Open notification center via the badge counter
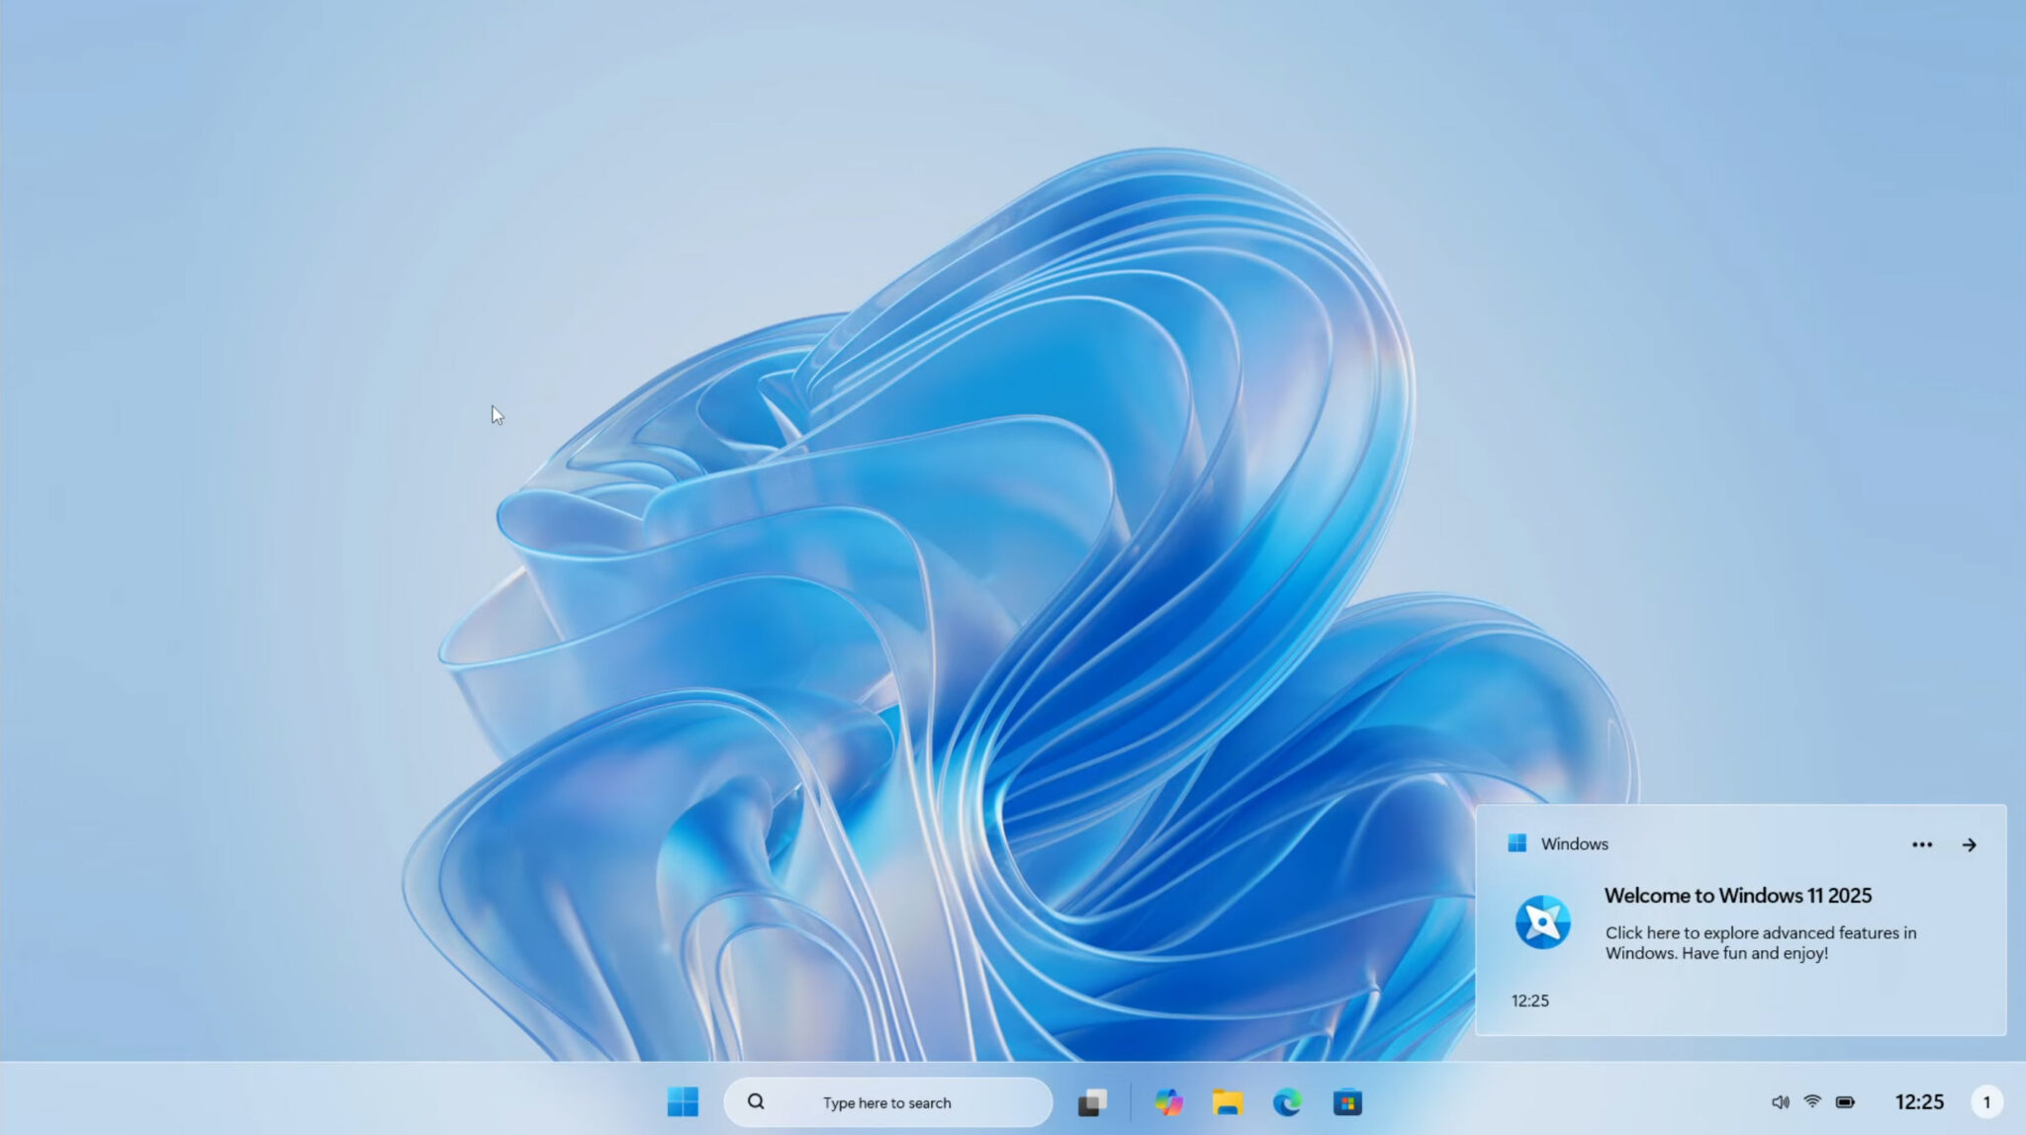2026x1135 pixels. 1984,1100
